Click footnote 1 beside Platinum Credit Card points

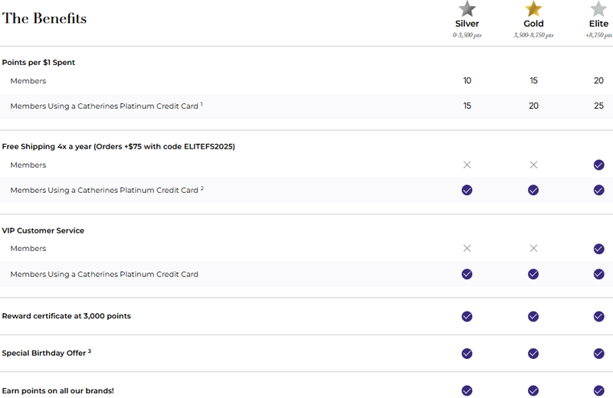[202, 104]
